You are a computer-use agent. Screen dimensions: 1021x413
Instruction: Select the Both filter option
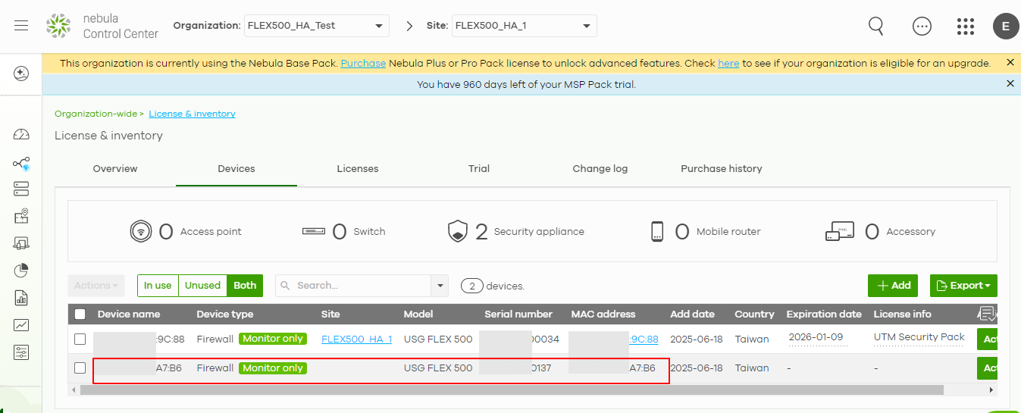point(245,285)
